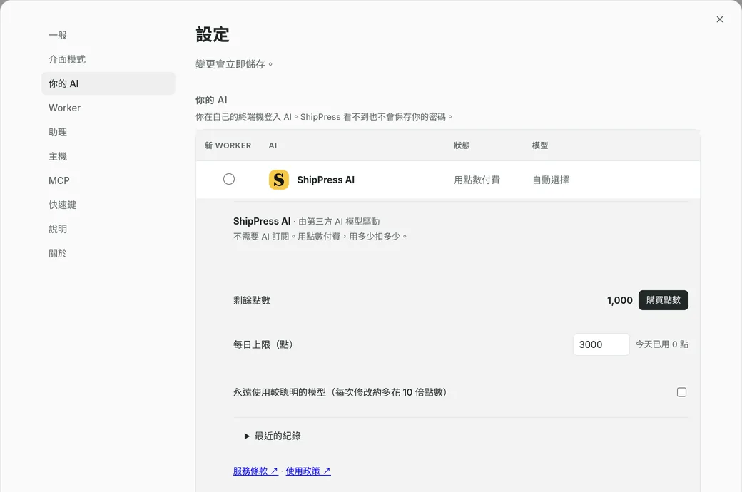This screenshot has width=742, height=492.
Task: Click the 設定 dialog title
Action: coord(213,34)
